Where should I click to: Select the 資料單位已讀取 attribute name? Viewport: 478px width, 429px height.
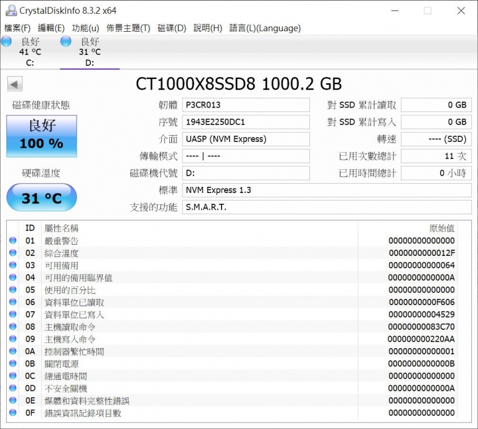[74, 303]
